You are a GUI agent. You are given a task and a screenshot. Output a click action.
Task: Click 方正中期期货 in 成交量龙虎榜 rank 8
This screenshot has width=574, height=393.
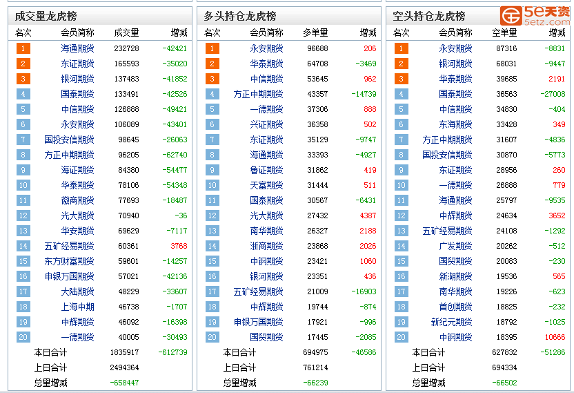[x=69, y=155]
